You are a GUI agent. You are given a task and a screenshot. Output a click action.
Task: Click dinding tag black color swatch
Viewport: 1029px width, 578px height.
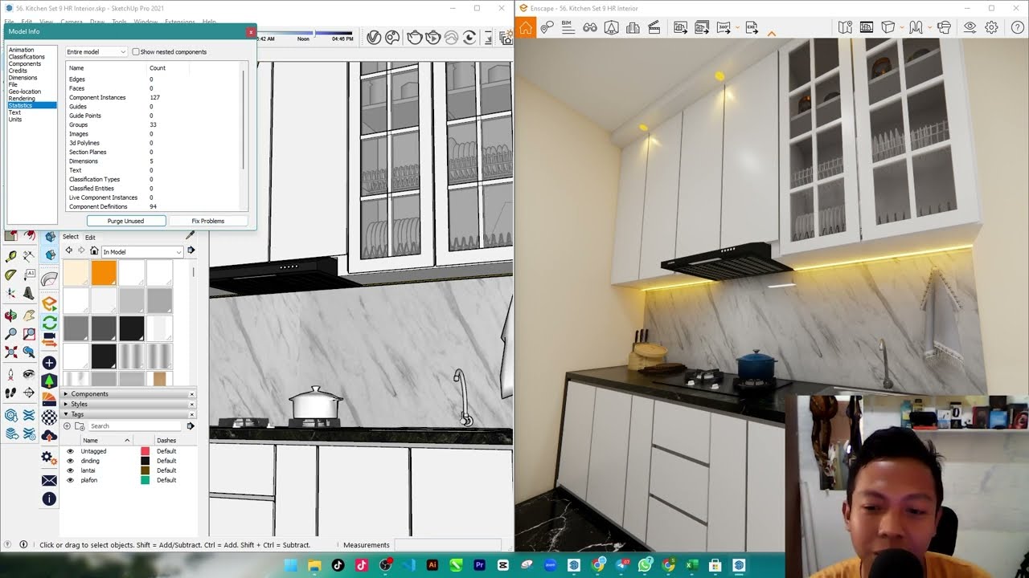click(146, 461)
